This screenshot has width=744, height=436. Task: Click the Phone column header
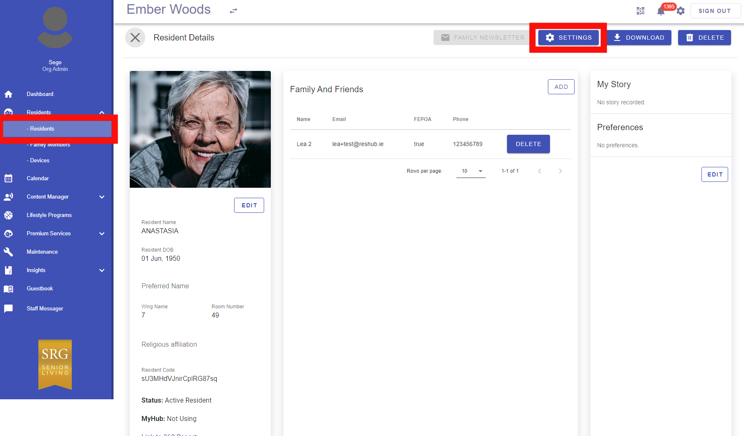(x=461, y=119)
